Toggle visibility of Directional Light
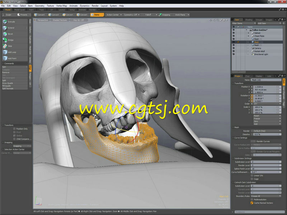Viewport: 287px width, 215px height. tap(234, 54)
